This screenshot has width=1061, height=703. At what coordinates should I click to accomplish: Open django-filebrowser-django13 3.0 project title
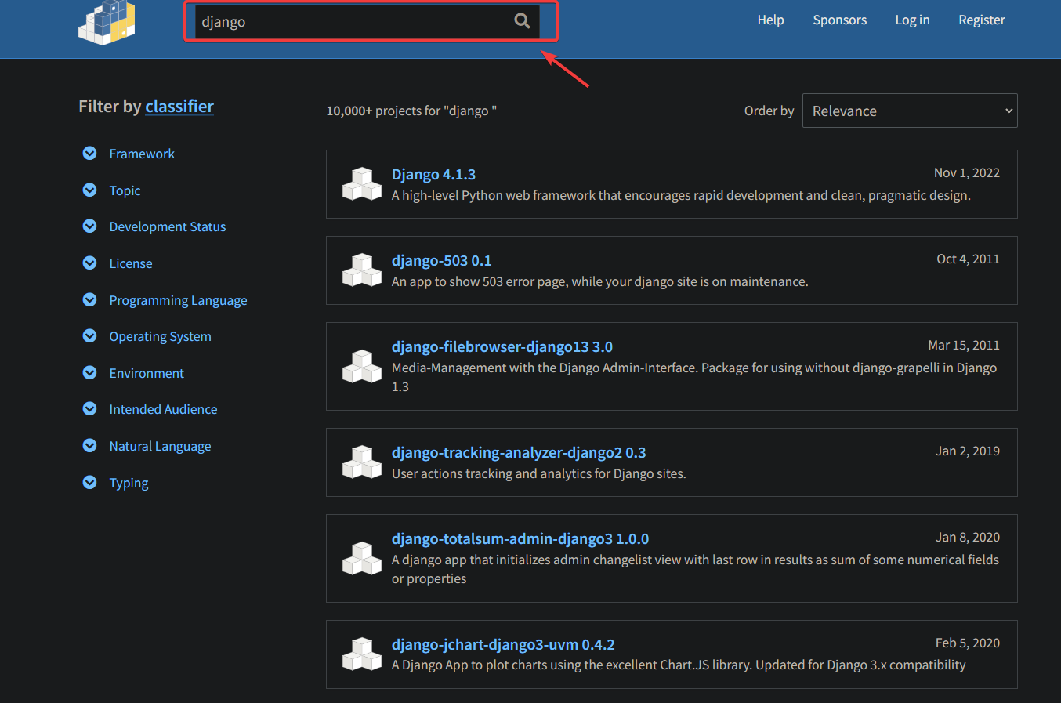(502, 346)
